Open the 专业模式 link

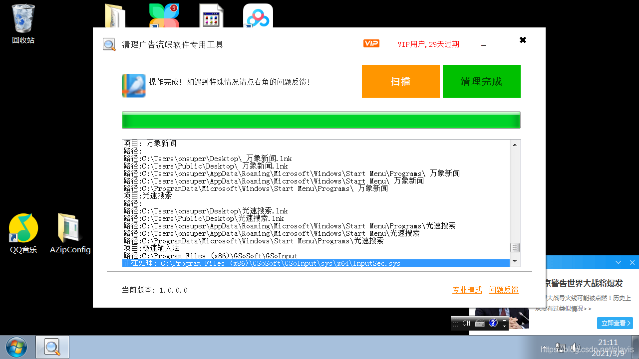coord(467,290)
